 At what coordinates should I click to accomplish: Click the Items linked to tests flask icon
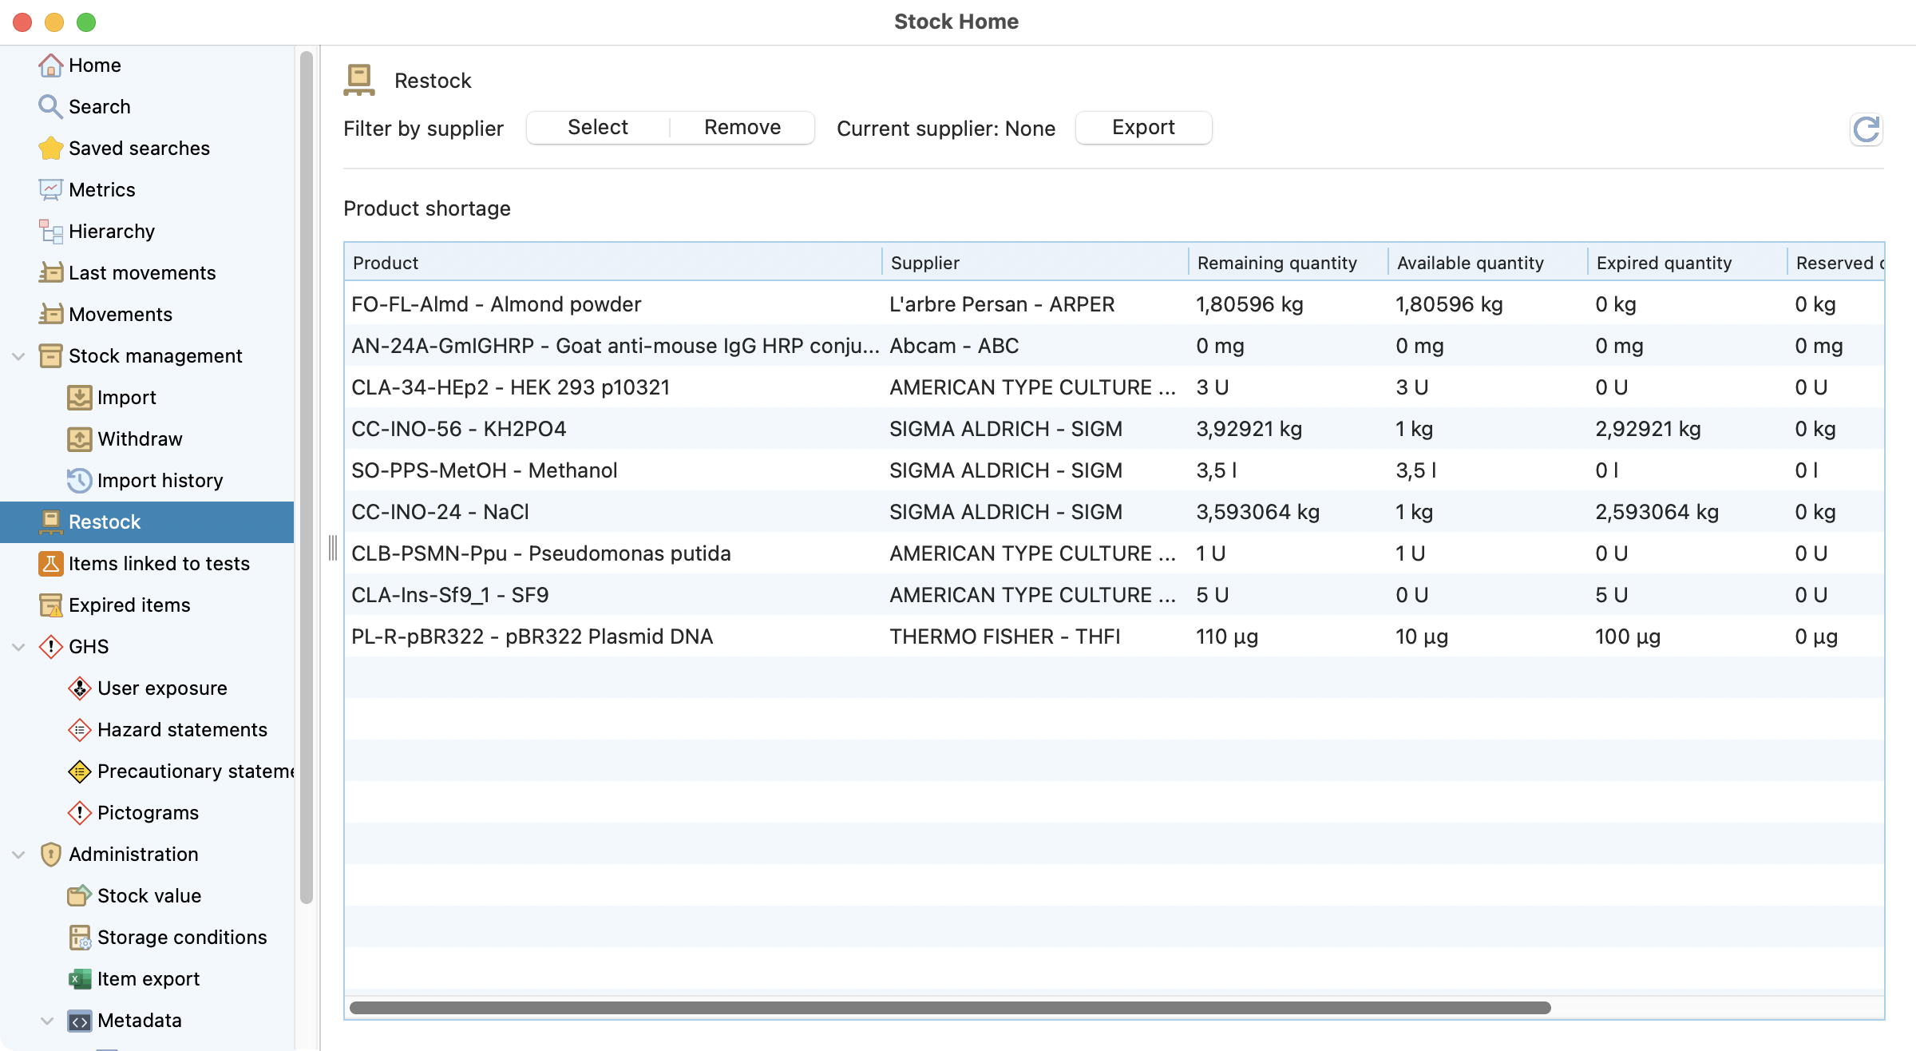click(x=50, y=564)
